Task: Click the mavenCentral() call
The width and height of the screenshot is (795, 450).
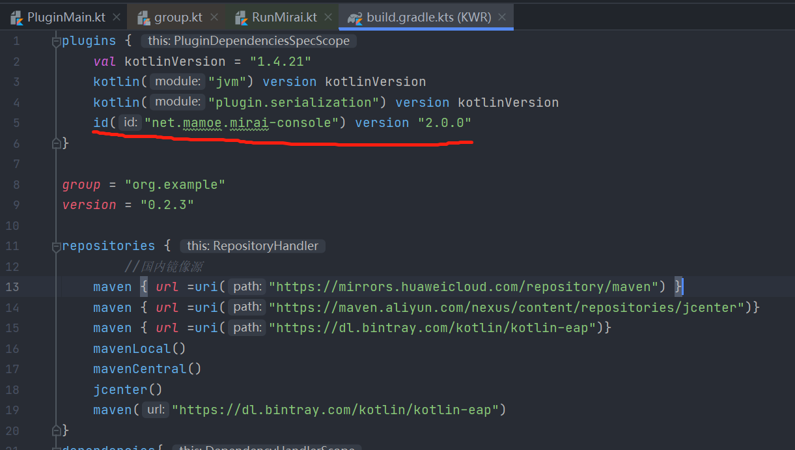Action: click(x=147, y=369)
